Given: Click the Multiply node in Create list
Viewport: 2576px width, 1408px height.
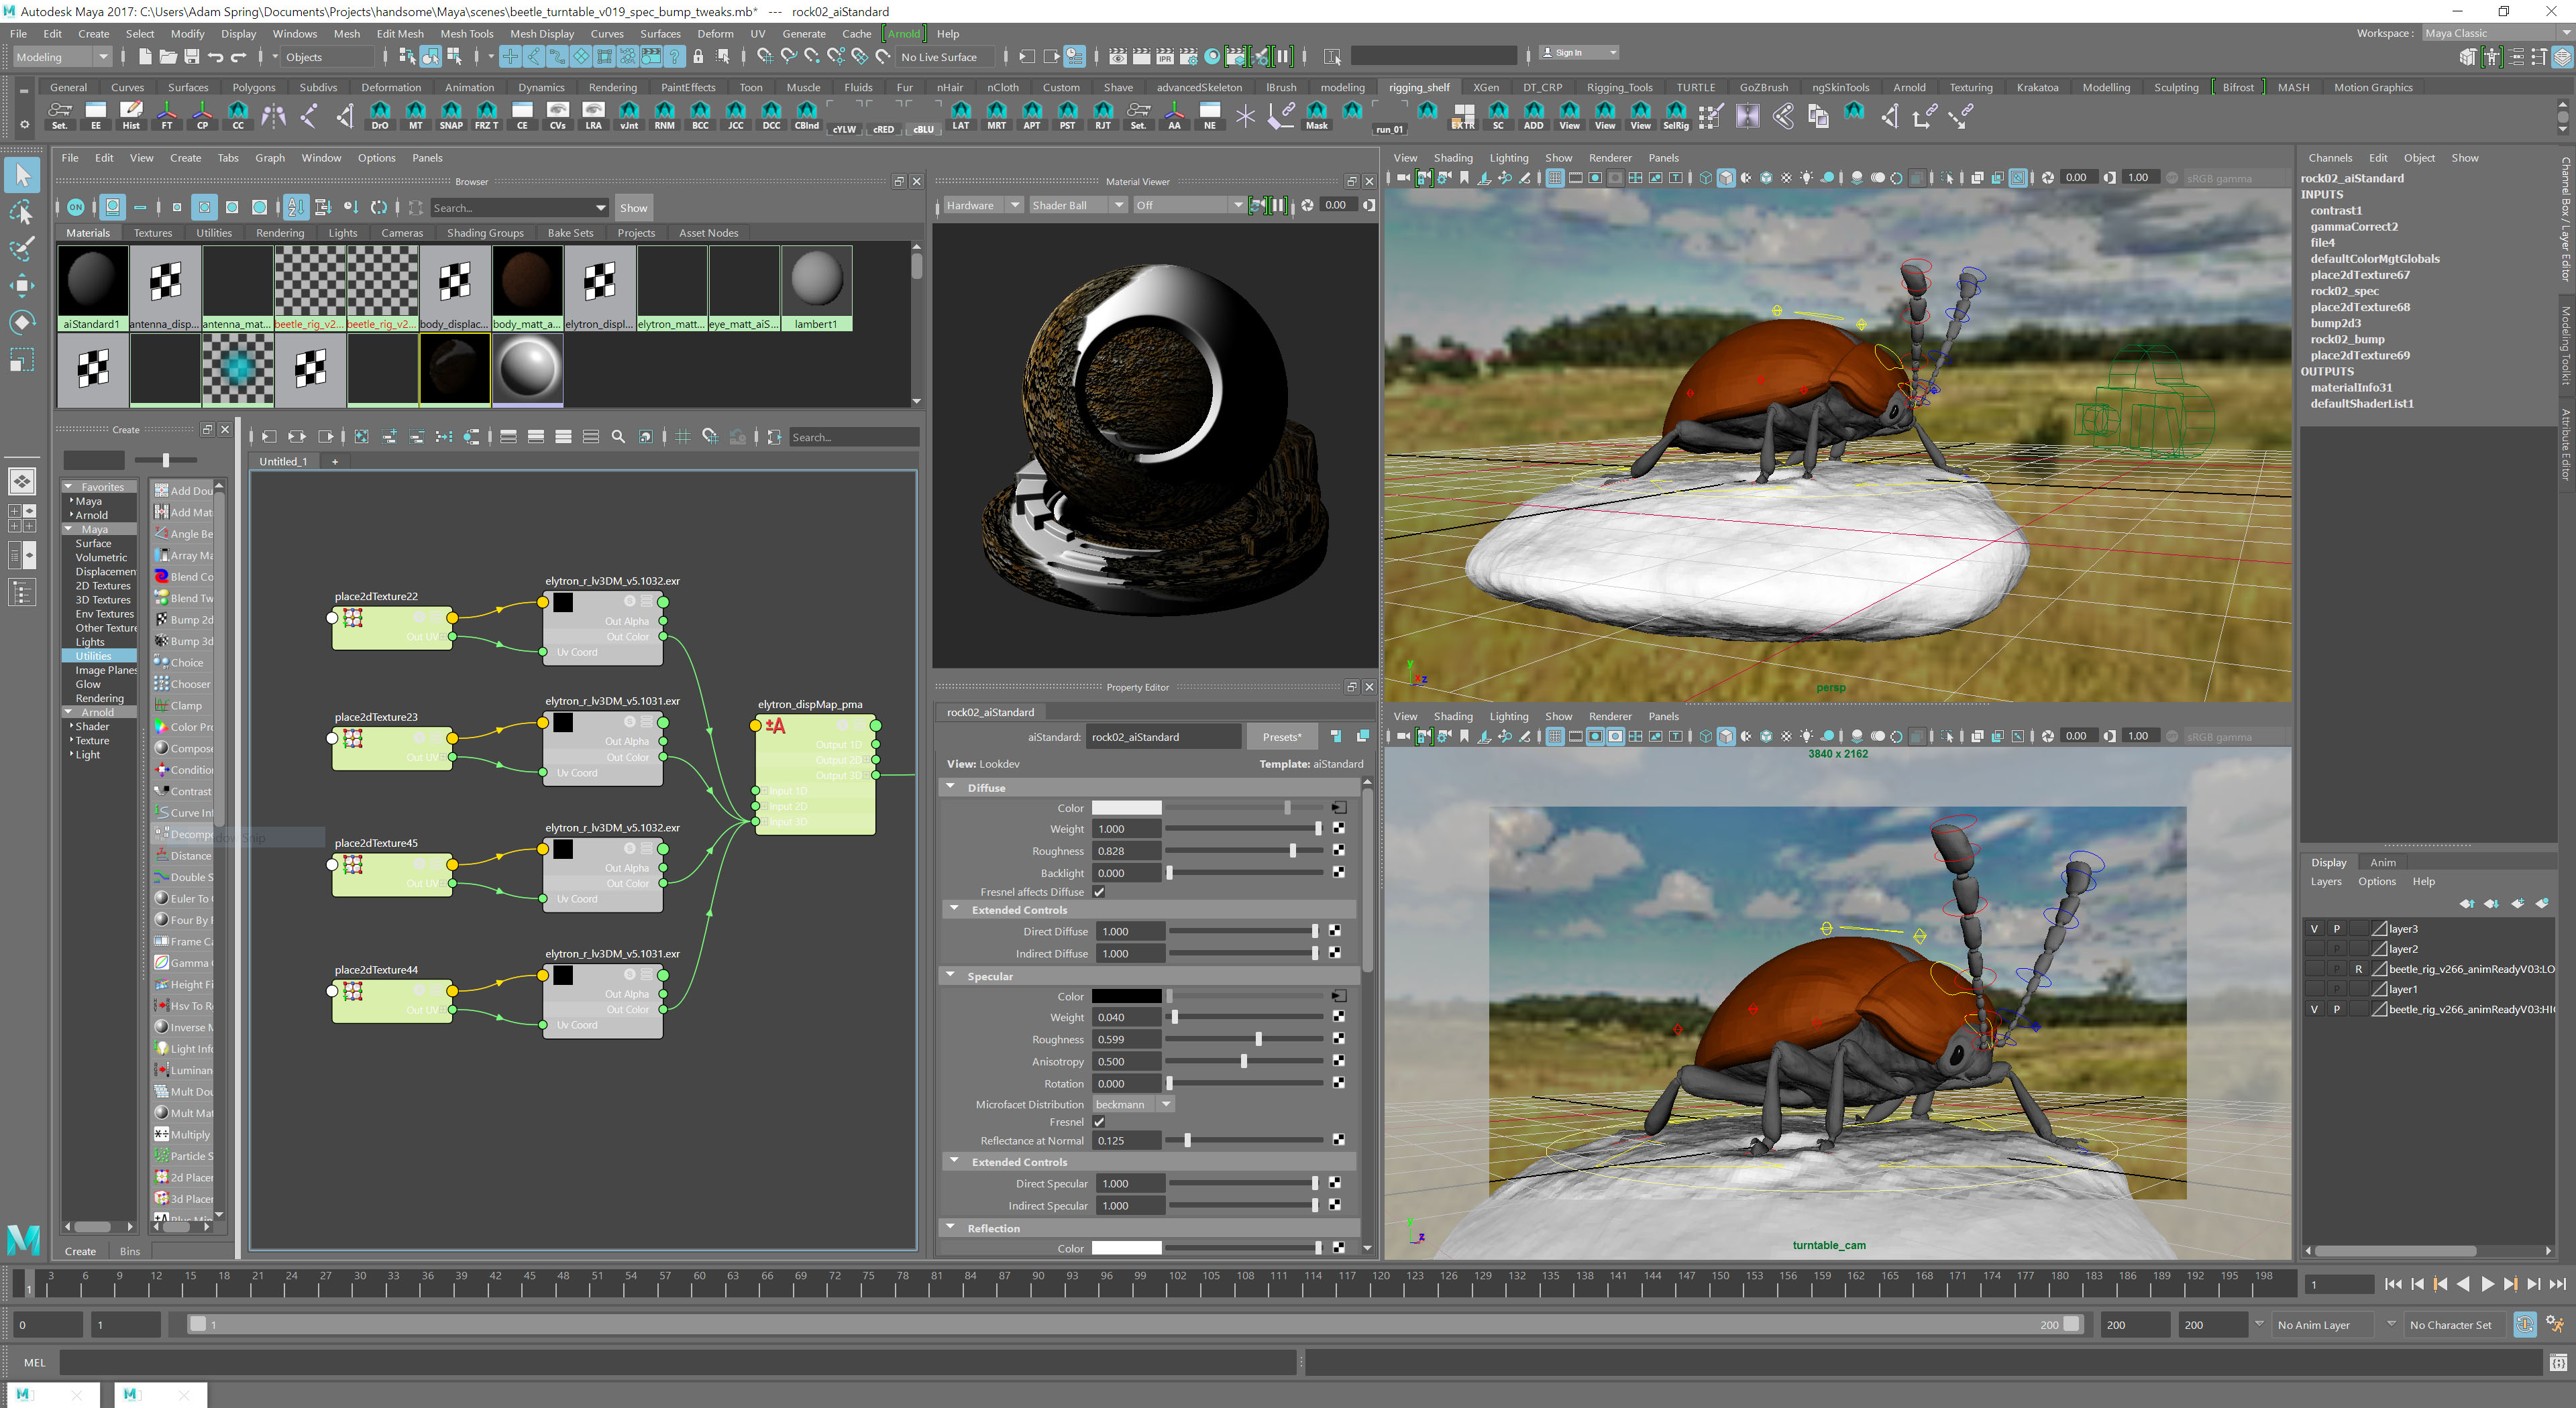Looking at the screenshot, I should tap(183, 1134).
